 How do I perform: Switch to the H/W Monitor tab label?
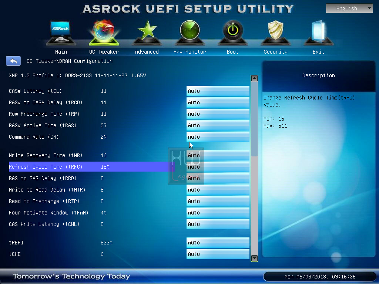click(x=190, y=52)
